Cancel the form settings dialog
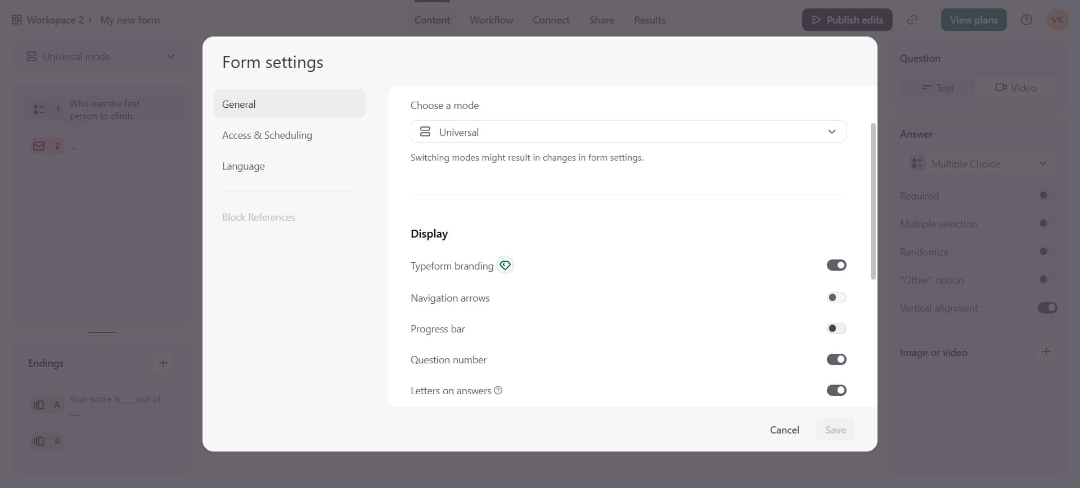Screen dimensions: 1080x488 pos(784,430)
